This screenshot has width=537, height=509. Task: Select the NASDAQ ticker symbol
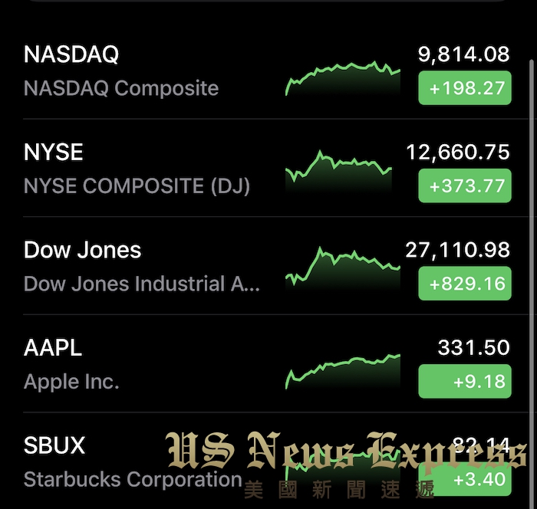pyautogui.click(x=71, y=54)
